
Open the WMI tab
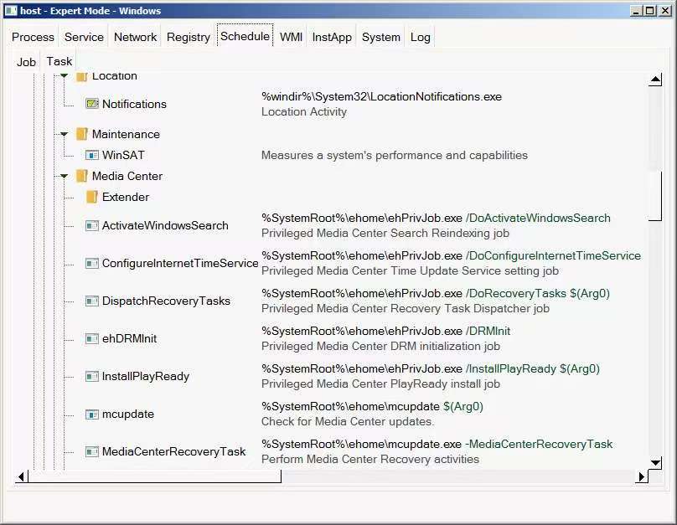coord(291,37)
